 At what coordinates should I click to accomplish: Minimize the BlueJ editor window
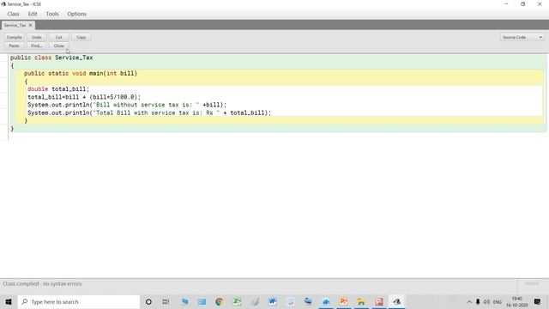(x=506, y=4)
